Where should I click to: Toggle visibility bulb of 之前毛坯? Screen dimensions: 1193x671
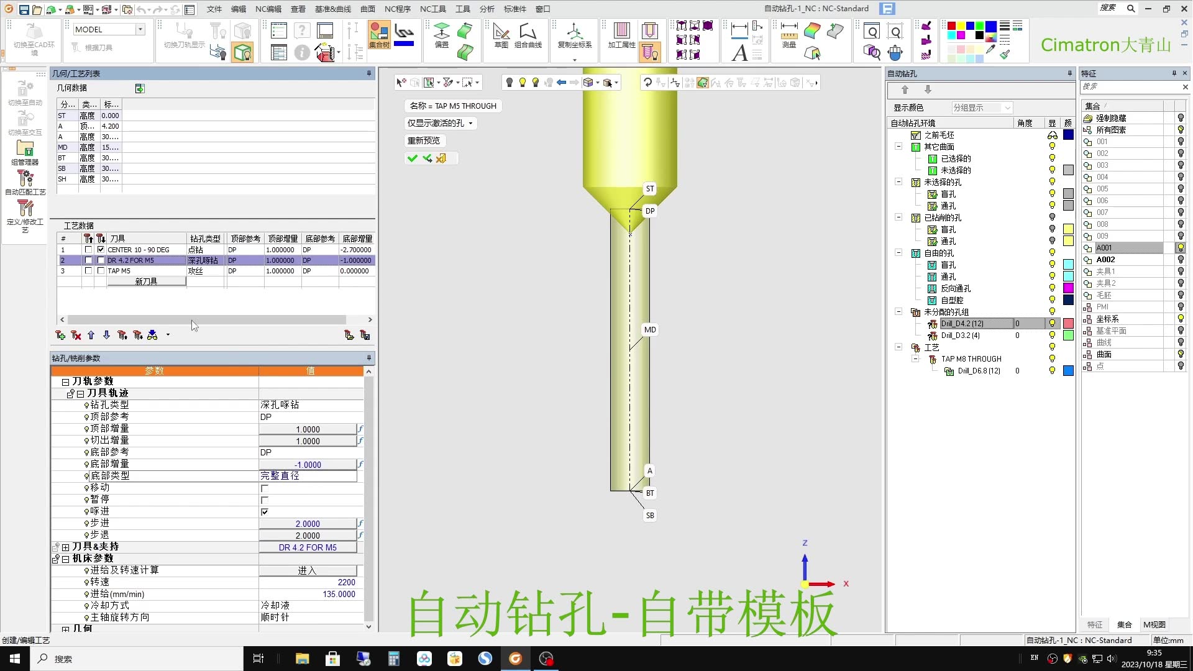1051,135
